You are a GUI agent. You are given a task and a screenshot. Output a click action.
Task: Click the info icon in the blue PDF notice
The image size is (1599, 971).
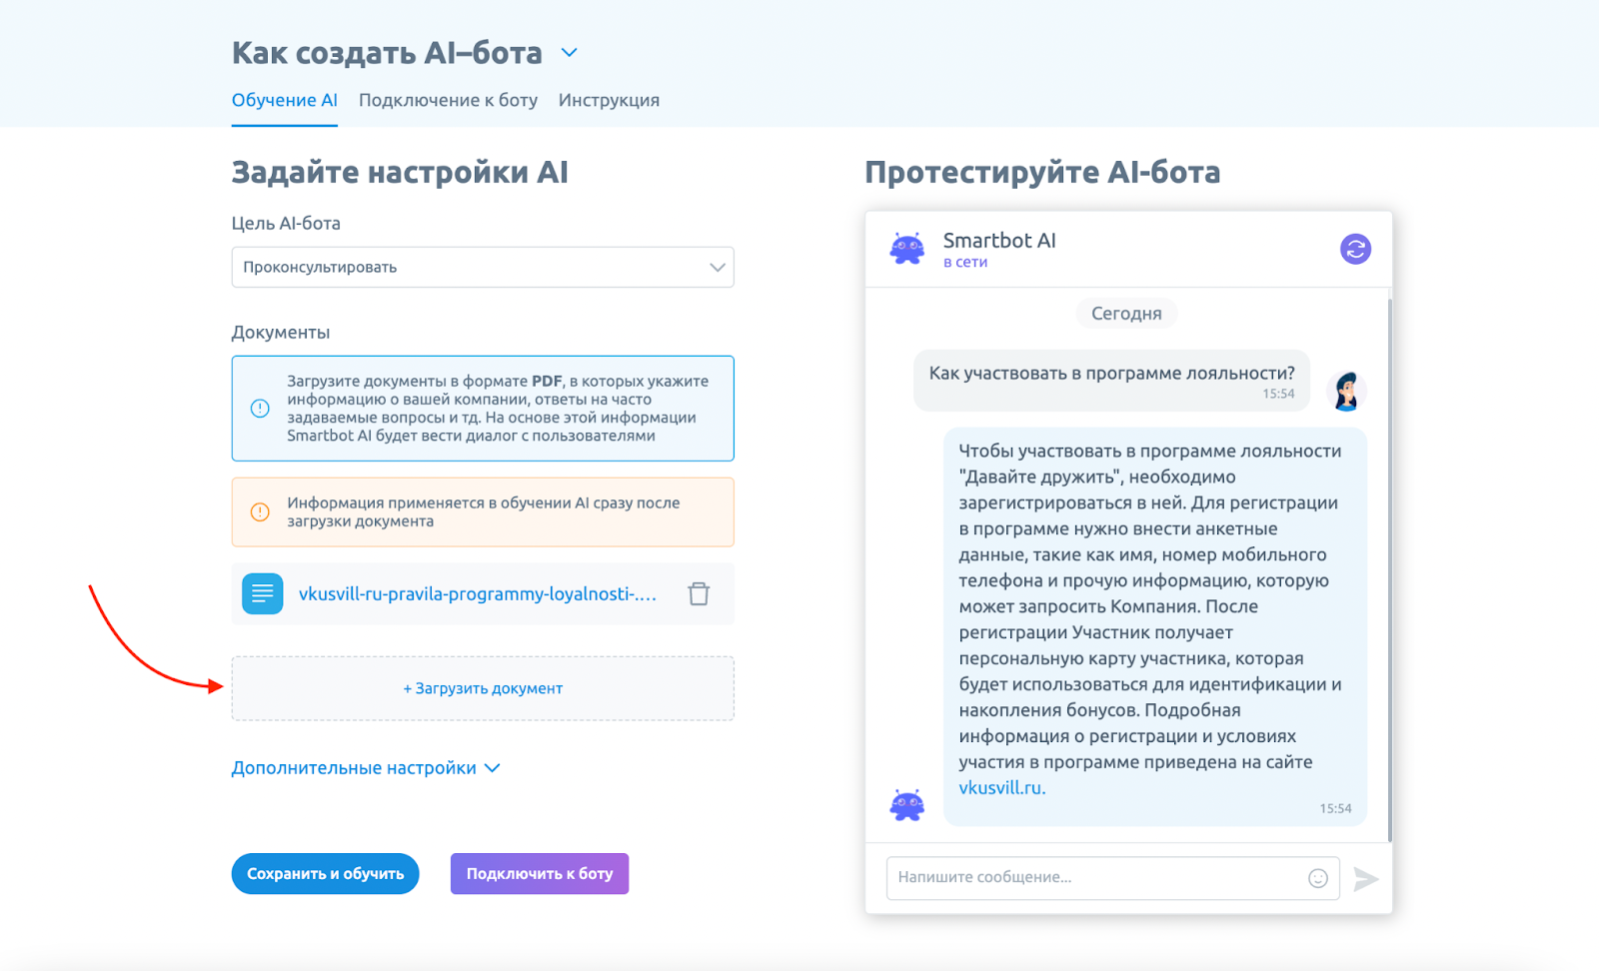coord(260,409)
